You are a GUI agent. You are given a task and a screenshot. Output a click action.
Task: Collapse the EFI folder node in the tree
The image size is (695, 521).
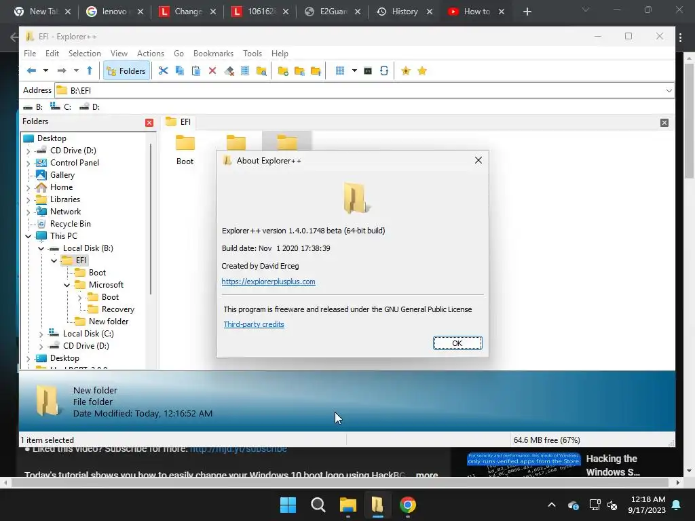[54, 260]
